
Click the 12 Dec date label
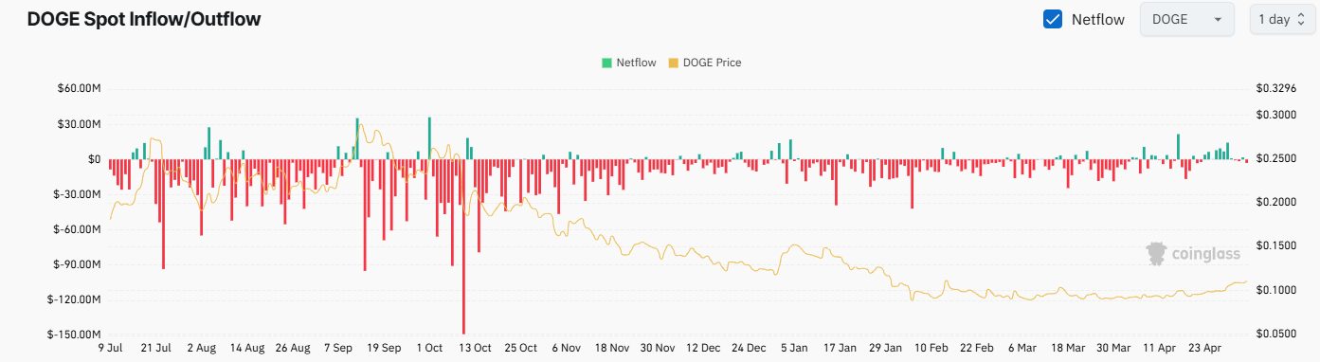click(x=703, y=349)
